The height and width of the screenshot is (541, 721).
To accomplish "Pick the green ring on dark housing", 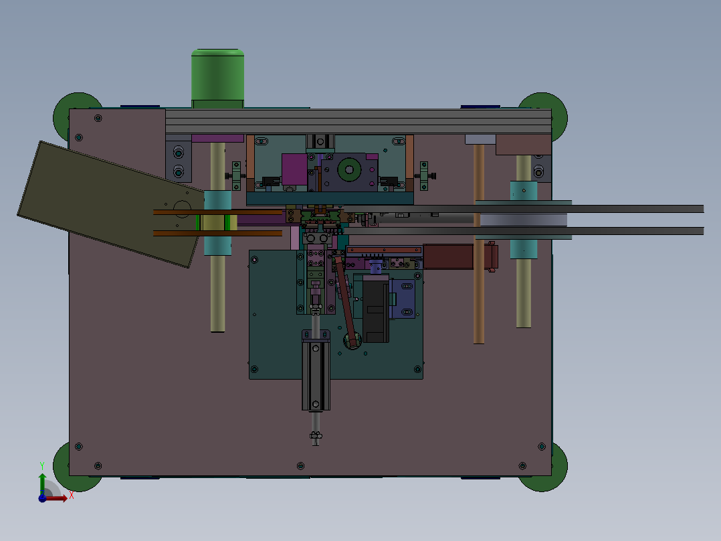I will (x=349, y=170).
